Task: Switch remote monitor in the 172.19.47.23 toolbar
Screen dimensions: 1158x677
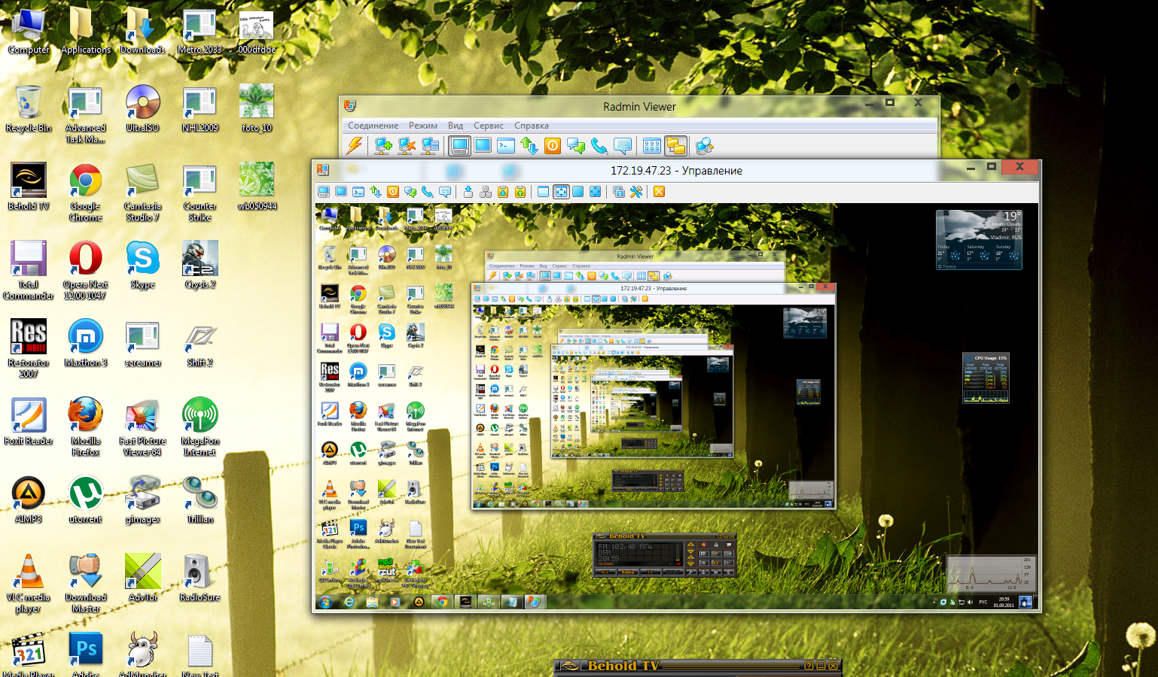Action: tap(619, 192)
